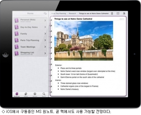Image resolution: width=141 pixels, height=115 pixels.
Task: Tap the Day-to-Day Notes notebook icon
Action: click(x=17, y=27)
